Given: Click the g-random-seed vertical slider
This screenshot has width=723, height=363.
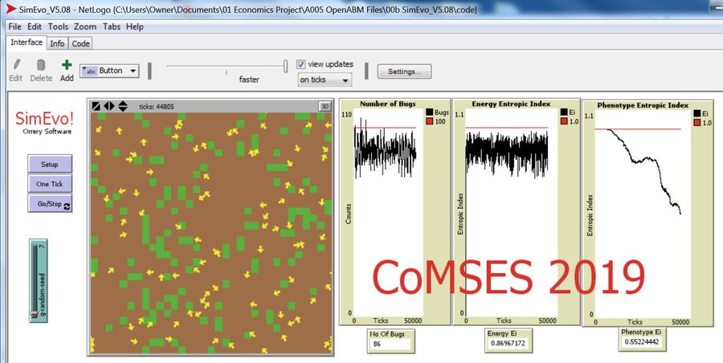Looking at the screenshot, I should click(39, 280).
